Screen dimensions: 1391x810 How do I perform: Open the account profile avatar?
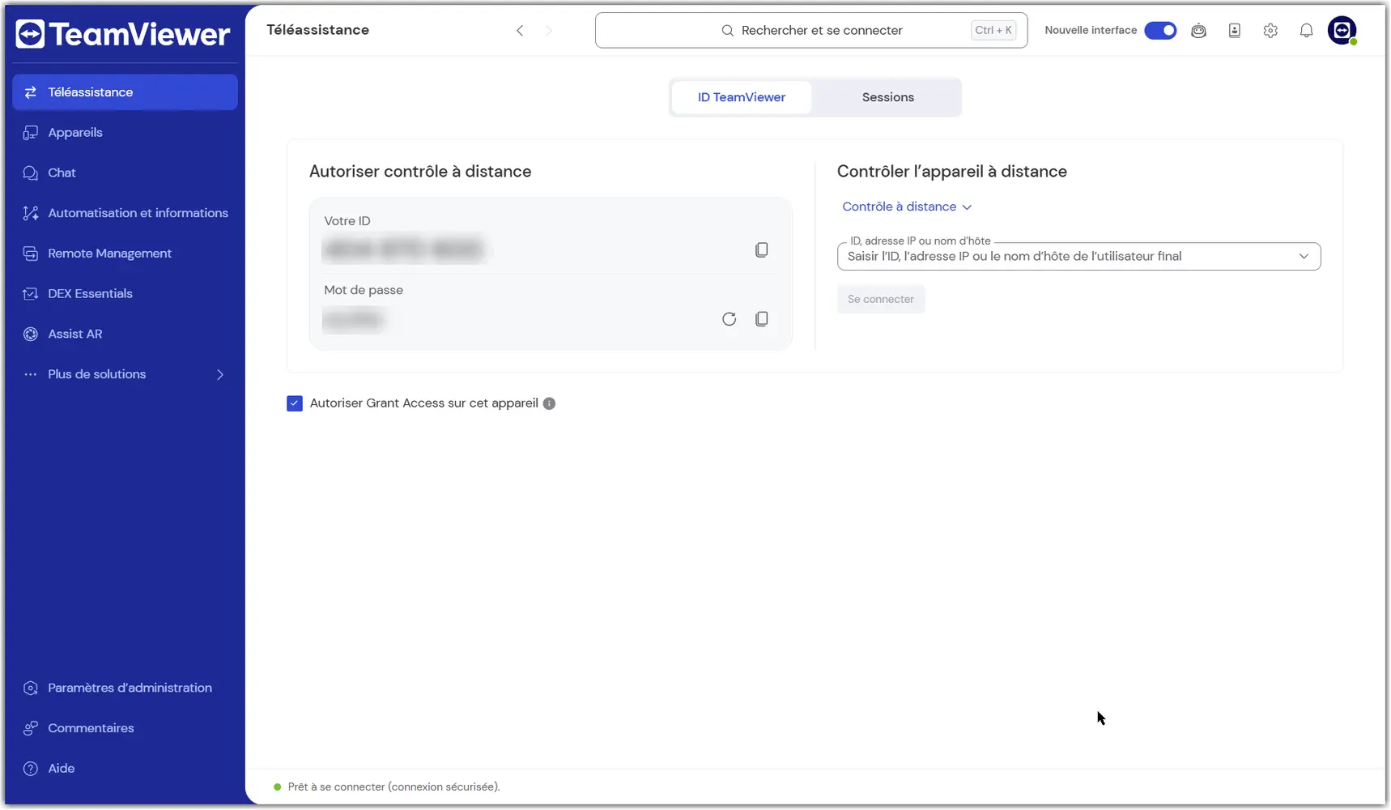coord(1342,31)
